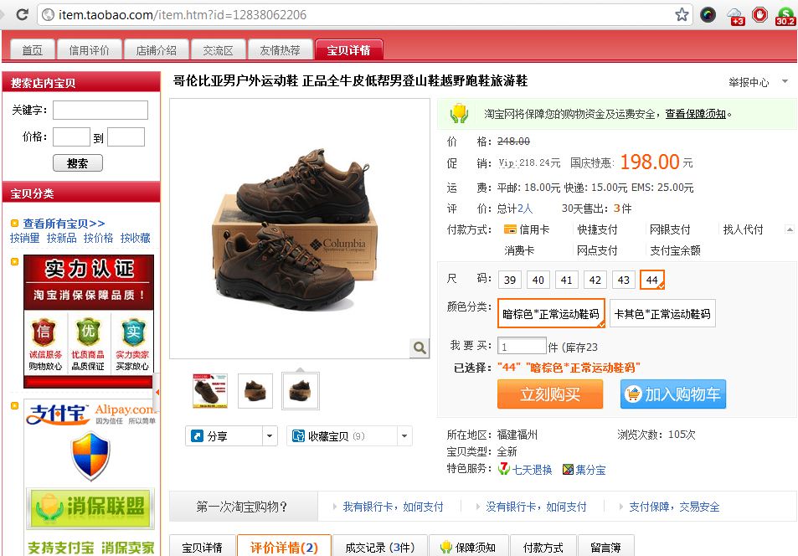Toggle the selected size 44

click(x=652, y=280)
